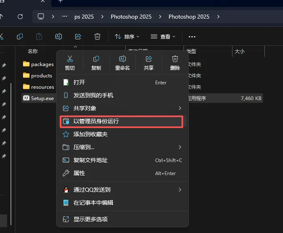
Task: Click the wrench icon beside 属性
Action: click(x=65, y=173)
